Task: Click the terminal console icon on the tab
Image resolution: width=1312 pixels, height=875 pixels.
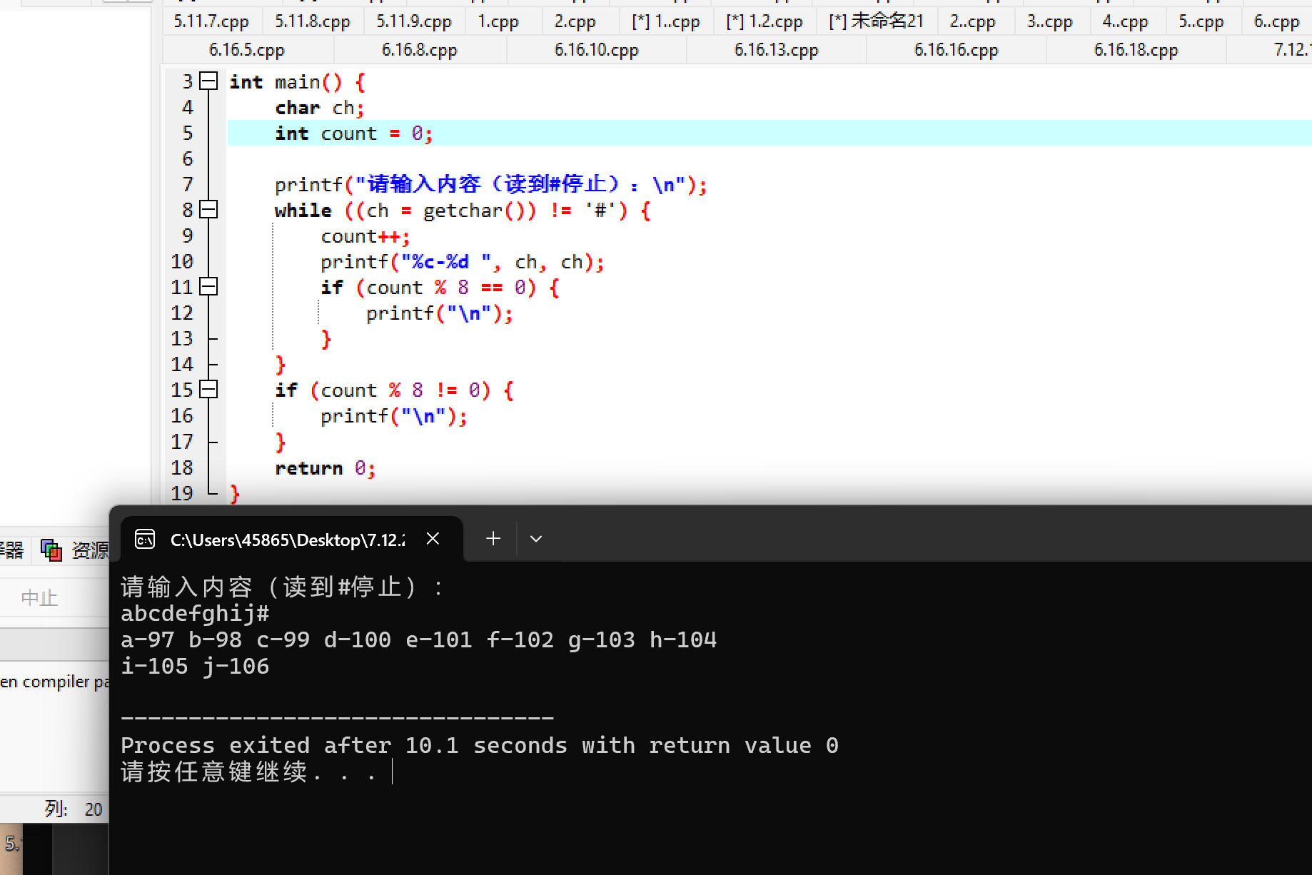Action: pyautogui.click(x=145, y=540)
